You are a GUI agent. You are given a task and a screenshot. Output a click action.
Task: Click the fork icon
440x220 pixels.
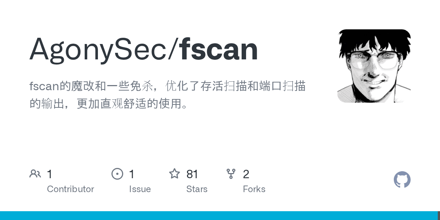[x=231, y=174]
